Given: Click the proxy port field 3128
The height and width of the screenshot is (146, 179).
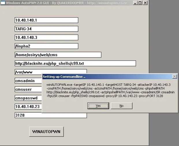Looking at the screenshot, I should [x=51, y=115].
